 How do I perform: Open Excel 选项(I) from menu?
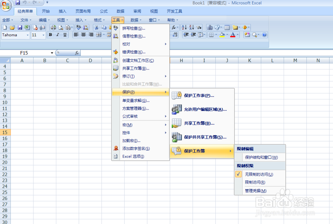pos(141,157)
